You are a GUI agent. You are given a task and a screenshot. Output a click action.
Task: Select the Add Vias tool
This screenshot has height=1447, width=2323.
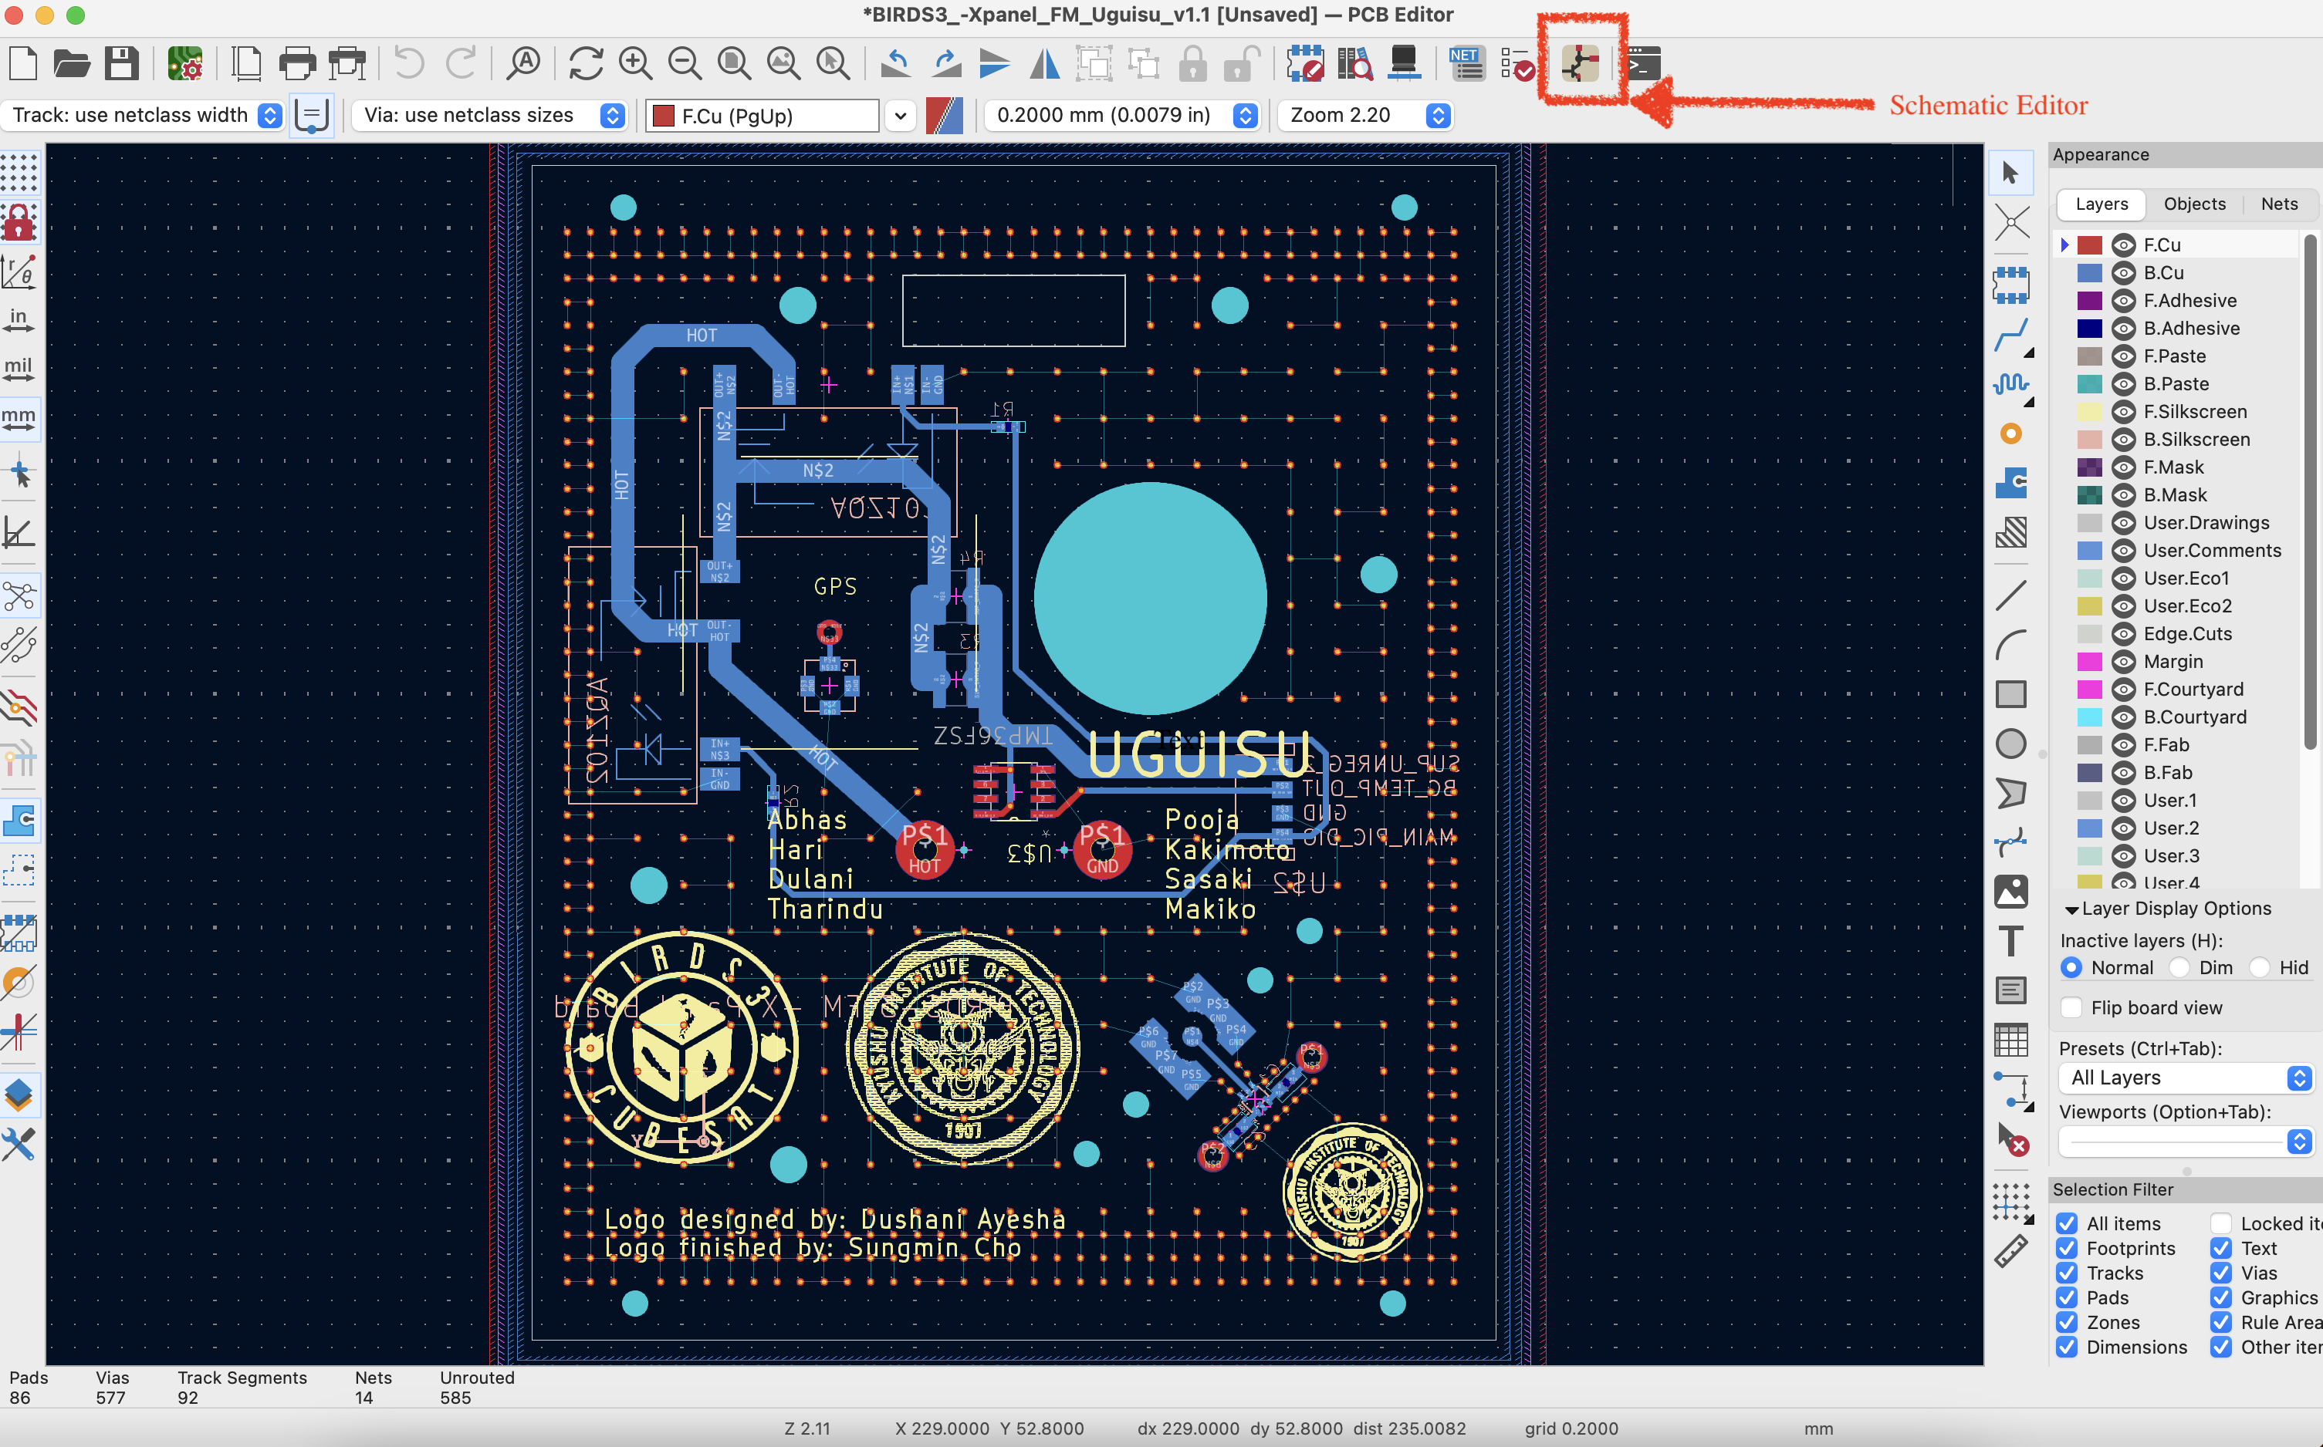click(x=2010, y=434)
